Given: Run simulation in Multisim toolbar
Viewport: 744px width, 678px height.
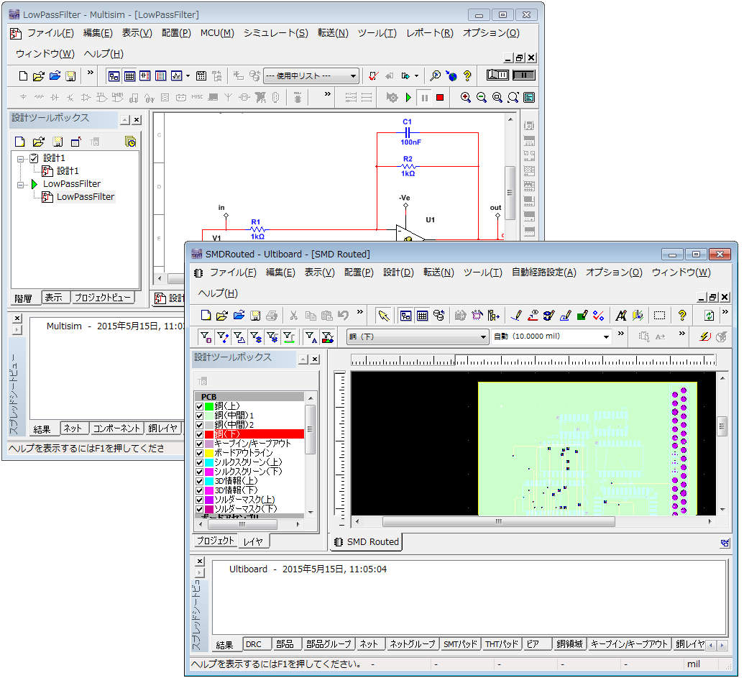Looking at the screenshot, I should click(x=408, y=98).
